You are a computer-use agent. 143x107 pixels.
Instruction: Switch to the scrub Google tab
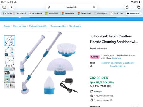pyautogui.click(x=118, y=13)
